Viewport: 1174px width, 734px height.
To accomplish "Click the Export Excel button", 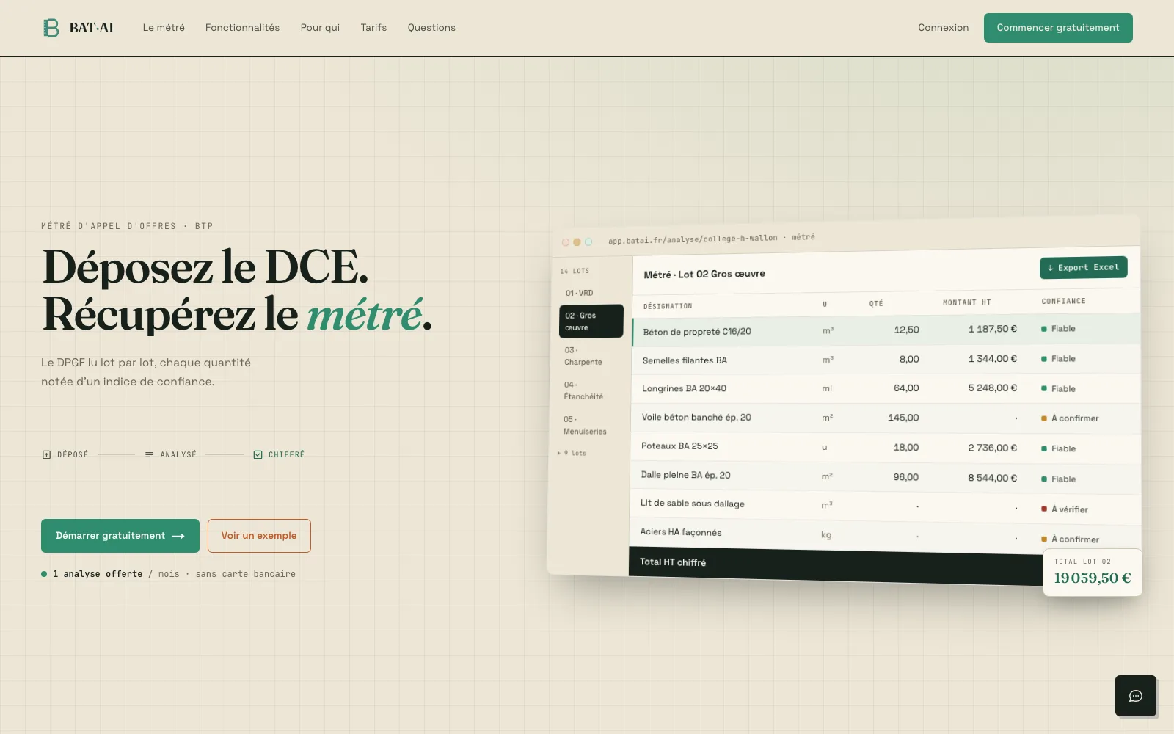I will tap(1083, 268).
